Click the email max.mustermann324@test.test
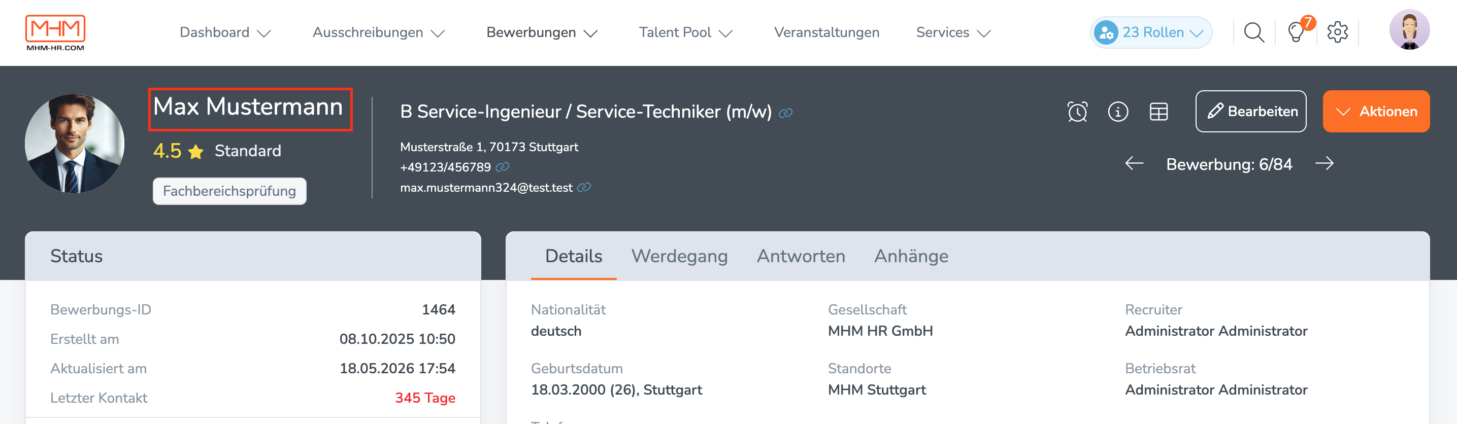 [x=486, y=187]
